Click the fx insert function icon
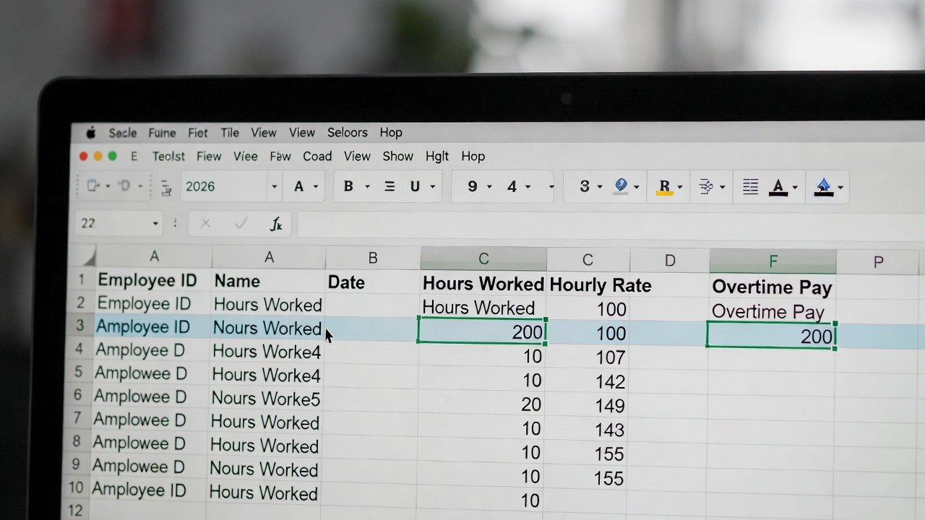The width and height of the screenshot is (925, 520). 275,224
